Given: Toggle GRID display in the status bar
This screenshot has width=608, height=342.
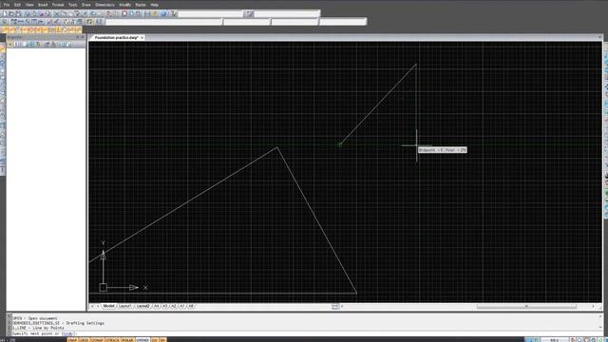Looking at the screenshot, I should click(x=85, y=340).
